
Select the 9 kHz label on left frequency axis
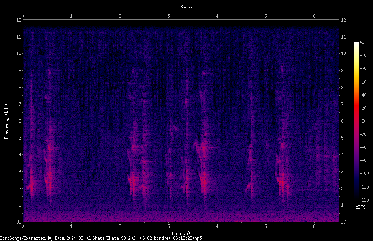point(19,70)
